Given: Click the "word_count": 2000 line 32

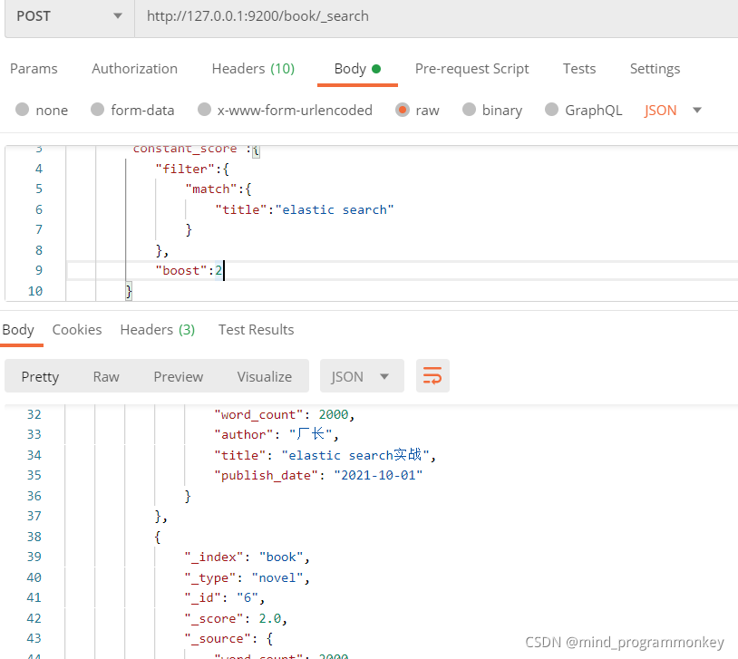Looking at the screenshot, I should (285, 414).
